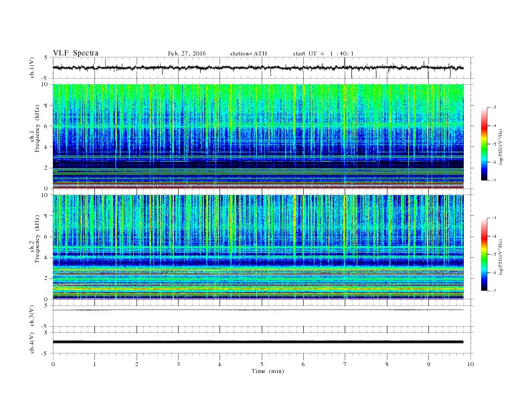Viewport: 530px width, 409px height.
Task: Click the time axis tick label '6'
Action: (x=303, y=364)
